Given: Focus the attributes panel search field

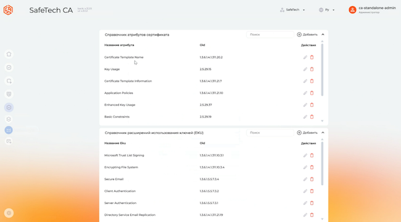Looking at the screenshot, I should coord(270,34).
